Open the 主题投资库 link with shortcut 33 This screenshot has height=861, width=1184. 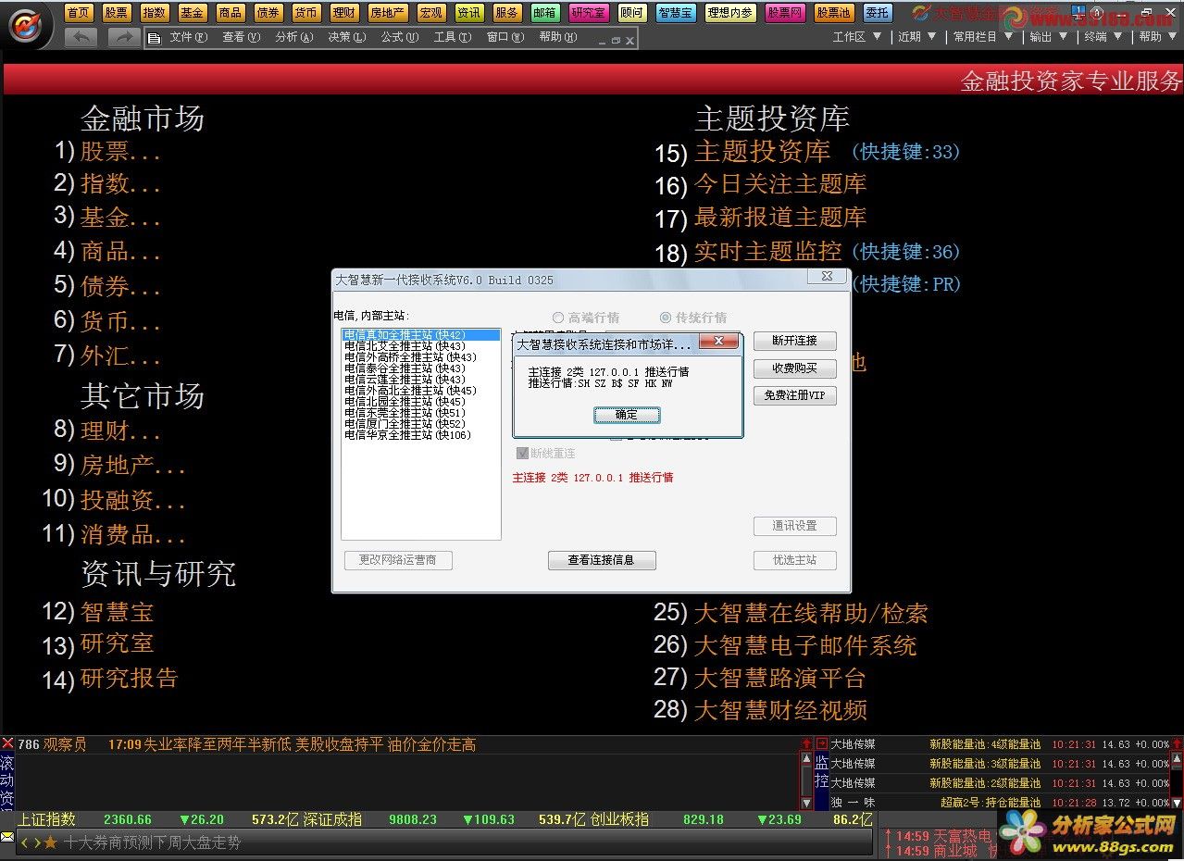click(762, 151)
